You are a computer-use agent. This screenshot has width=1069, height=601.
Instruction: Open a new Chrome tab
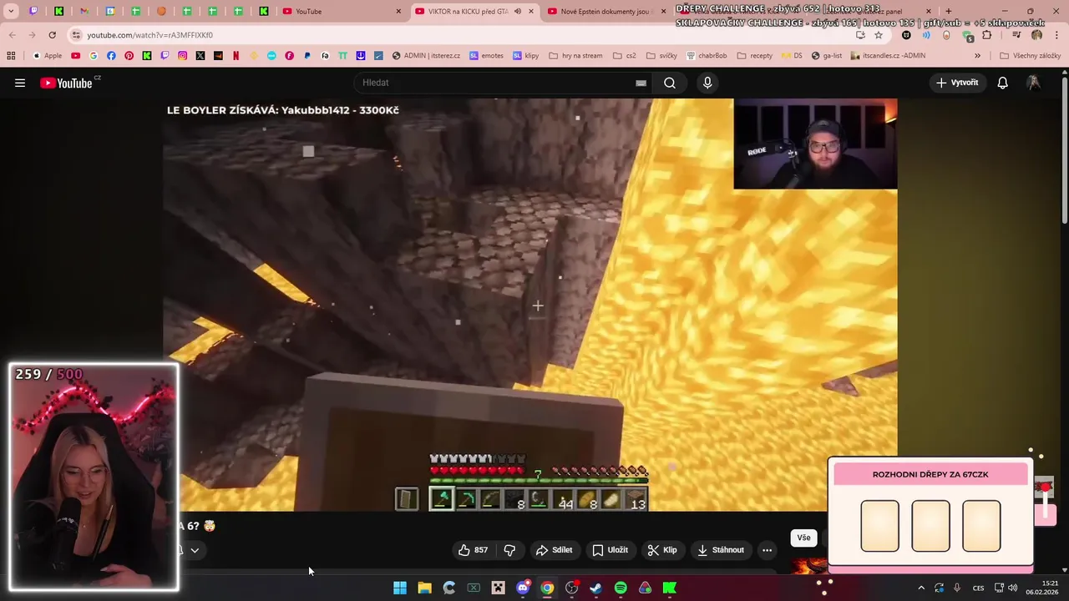[948, 12]
